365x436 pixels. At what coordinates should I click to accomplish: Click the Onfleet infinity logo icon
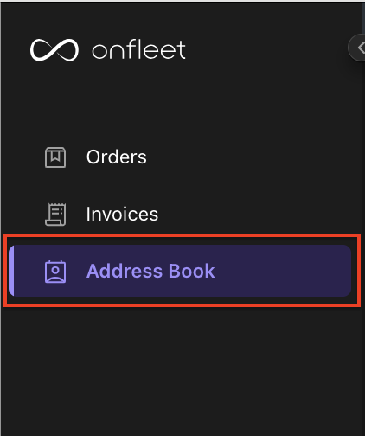[54, 50]
